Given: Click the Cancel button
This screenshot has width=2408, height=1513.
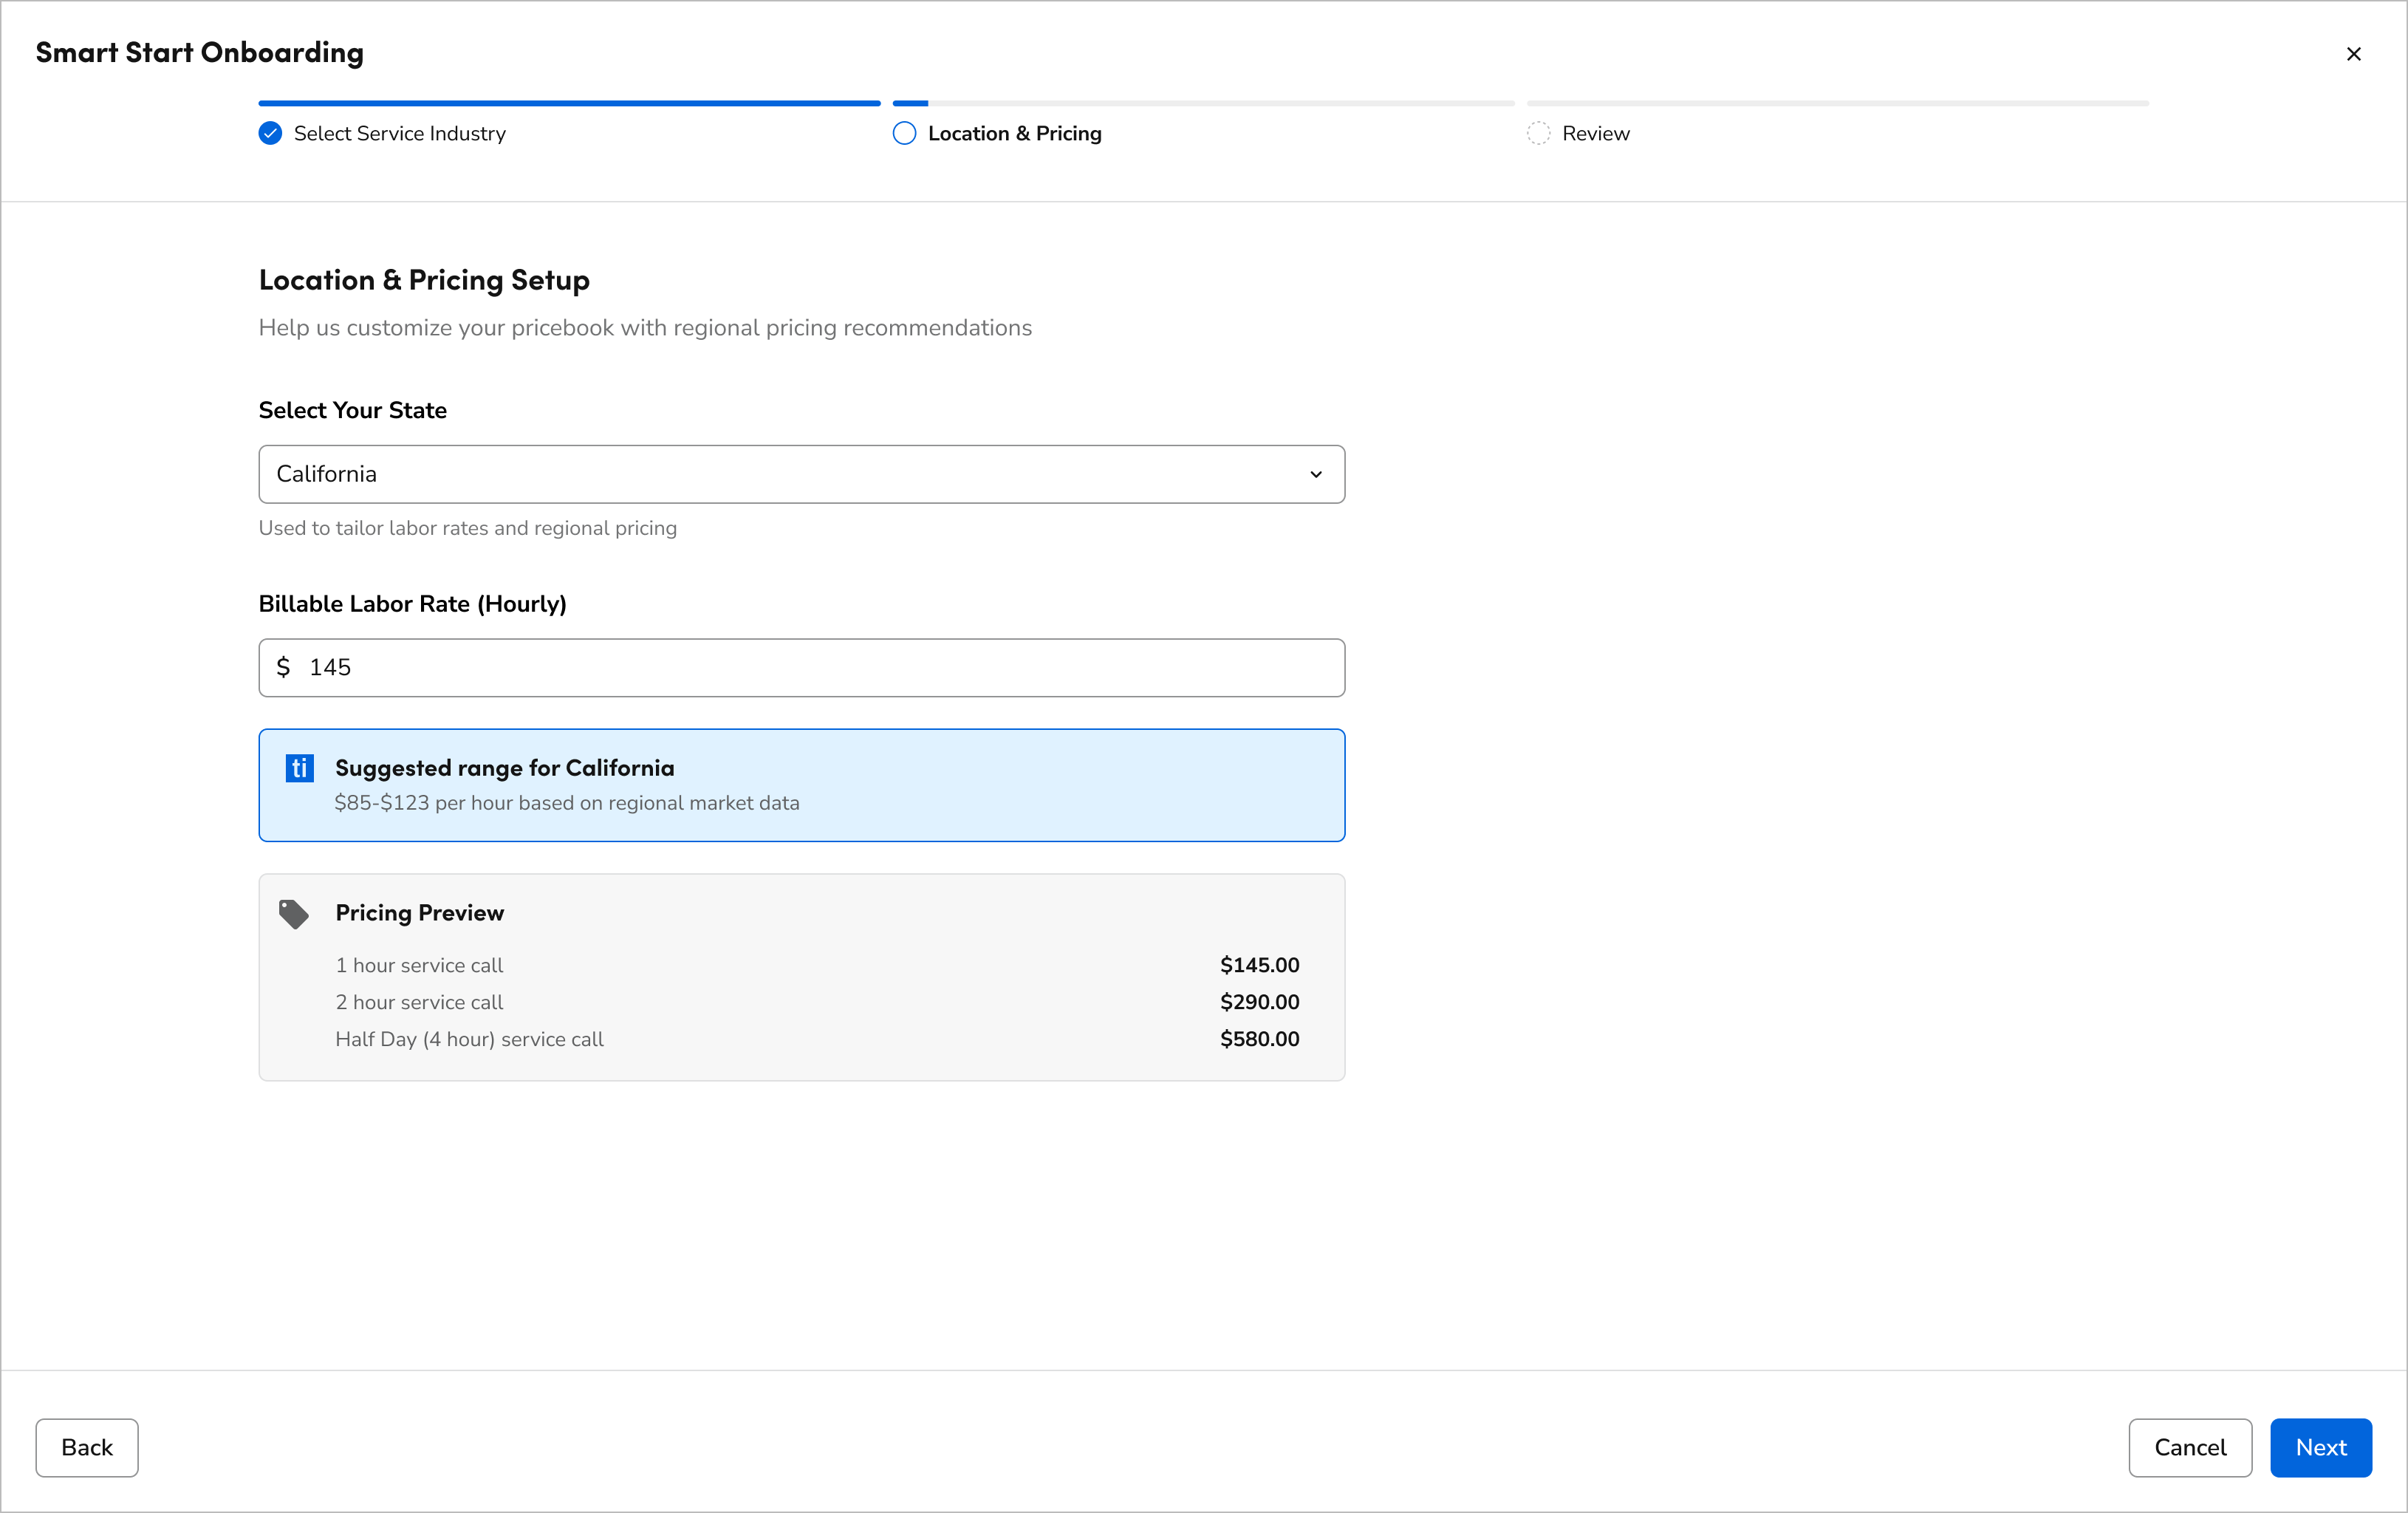Looking at the screenshot, I should (2190, 1447).
